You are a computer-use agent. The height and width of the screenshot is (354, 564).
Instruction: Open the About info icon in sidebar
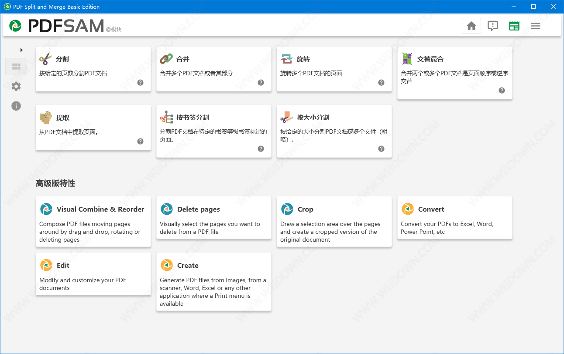click(x=16, y=106)
